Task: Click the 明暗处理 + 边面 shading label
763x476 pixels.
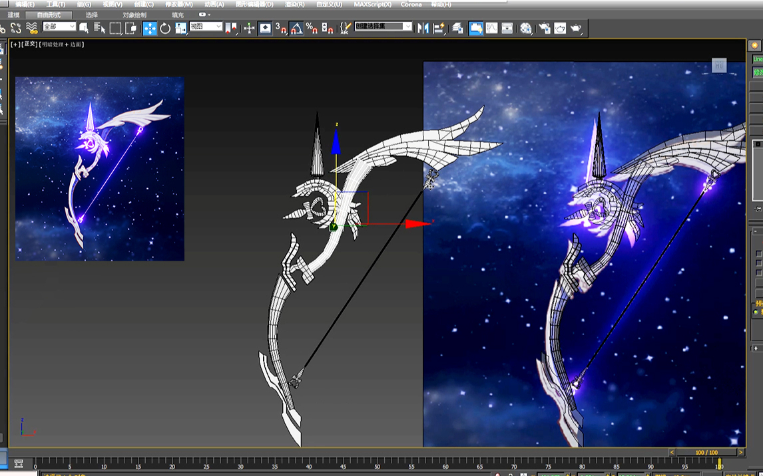Action: [62, 44]
